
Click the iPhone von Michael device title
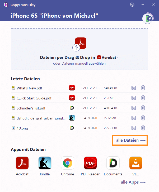point(54,16)
